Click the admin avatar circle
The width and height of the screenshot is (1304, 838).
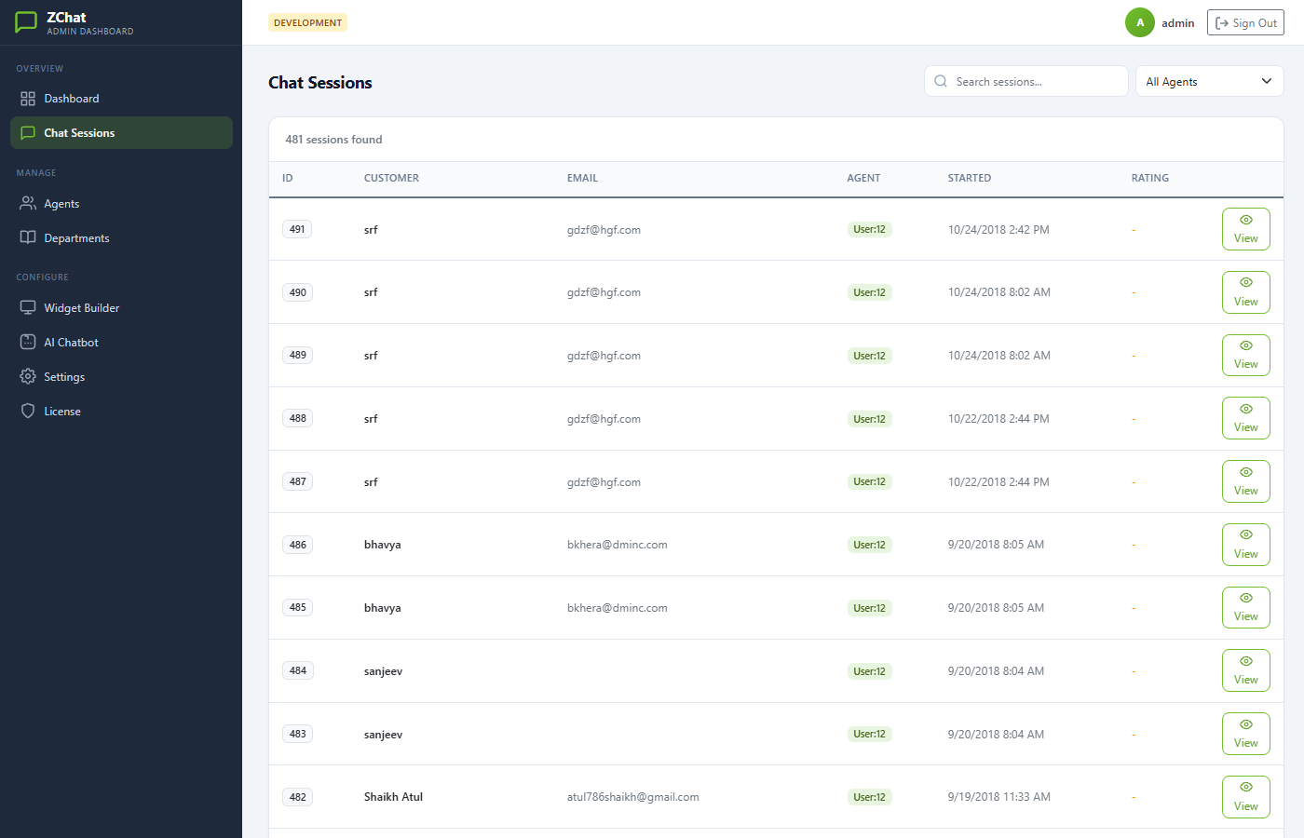pos(1140,21)
